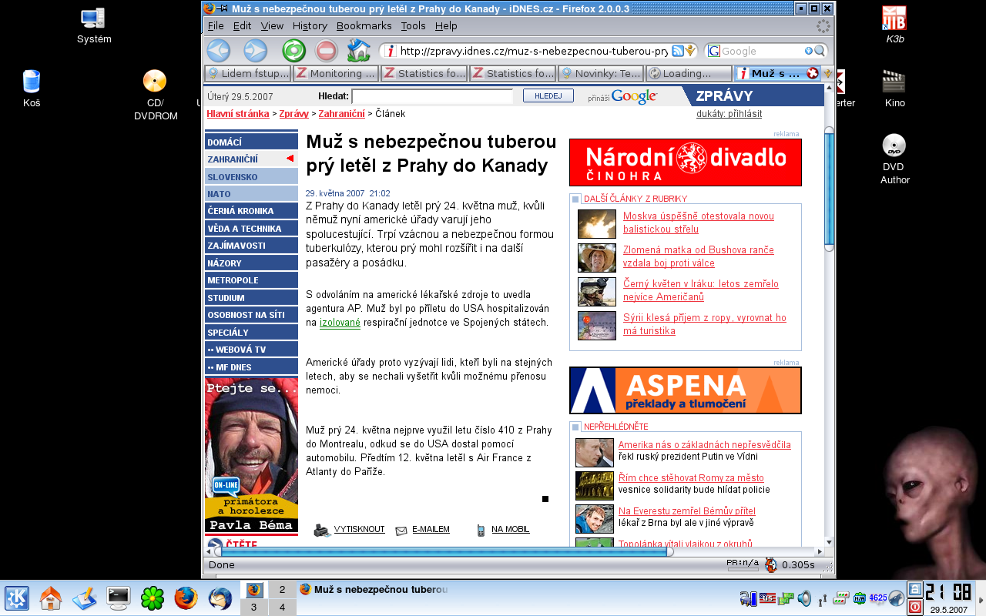Email the article via the E-MAILEM envelope icon
Viewport: 986px width, 616px height.
(401, 529)
